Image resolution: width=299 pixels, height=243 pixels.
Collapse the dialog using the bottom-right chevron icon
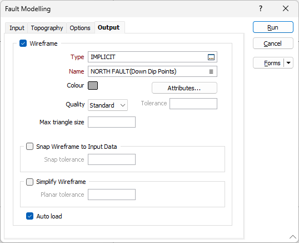point(293,237)
